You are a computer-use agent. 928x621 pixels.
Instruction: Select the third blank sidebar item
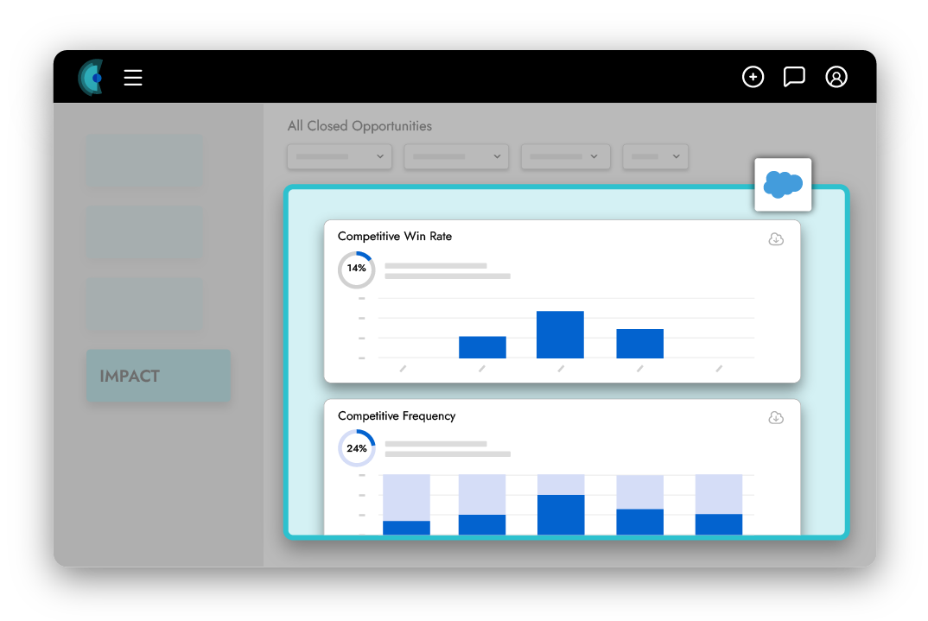144,305
